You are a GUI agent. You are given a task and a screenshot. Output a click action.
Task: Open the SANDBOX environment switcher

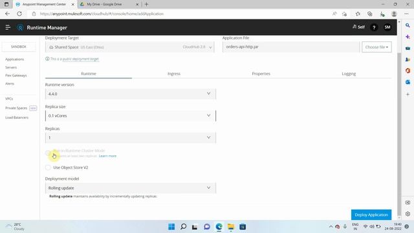[19, 47]
